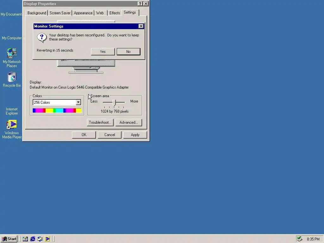The image size is (324, 243).
Task: Click the network system tray icon
Action: [300, 239]
